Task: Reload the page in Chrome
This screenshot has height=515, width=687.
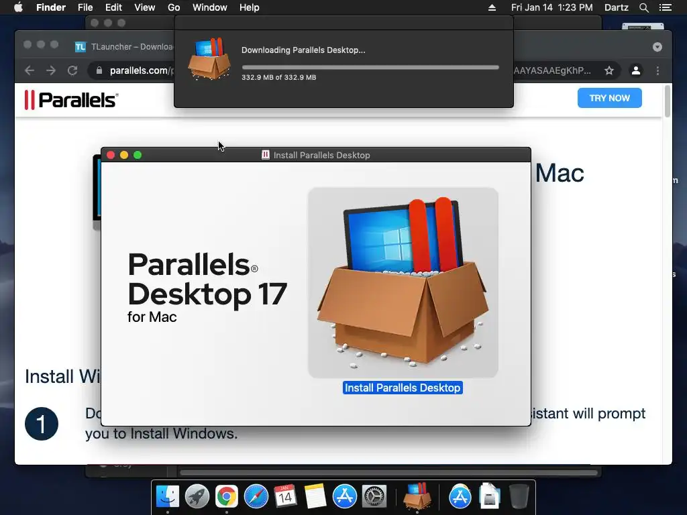Action: point(72,70)
